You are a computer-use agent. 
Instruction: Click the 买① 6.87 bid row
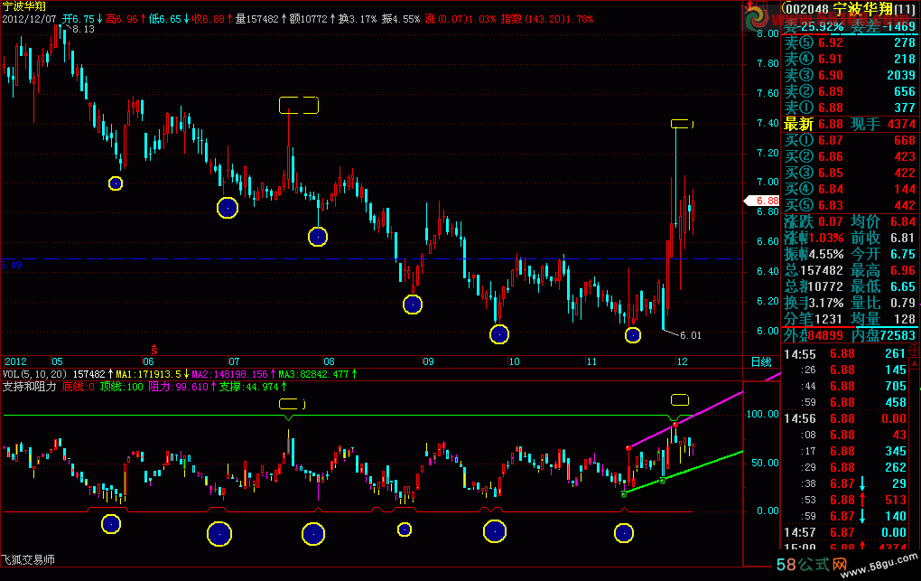click(850, 141)
